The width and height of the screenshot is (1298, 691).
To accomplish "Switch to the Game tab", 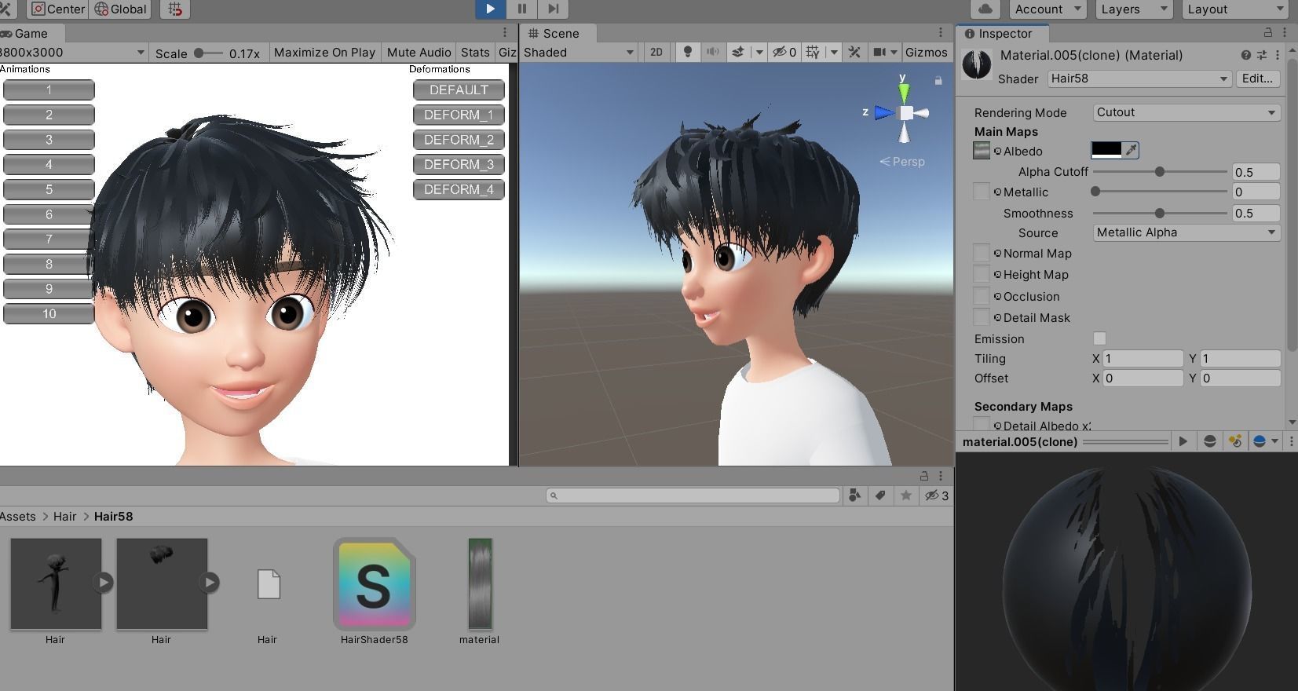I will [x=31, y=33].
